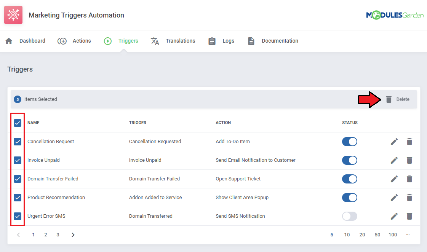The width and height of the screenshot is (427, 252).
Task: Click the mass Delete trash icon
Action: click(x=389, y=99)
